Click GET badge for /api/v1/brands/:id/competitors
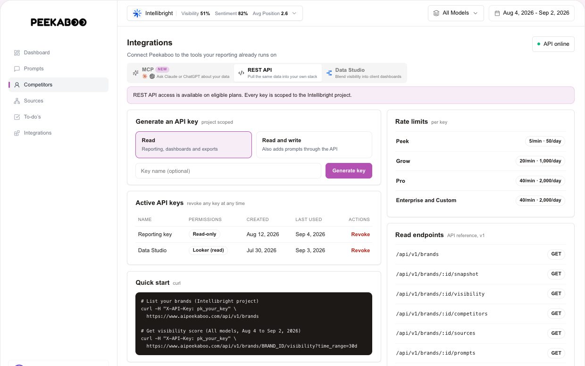 556,314
